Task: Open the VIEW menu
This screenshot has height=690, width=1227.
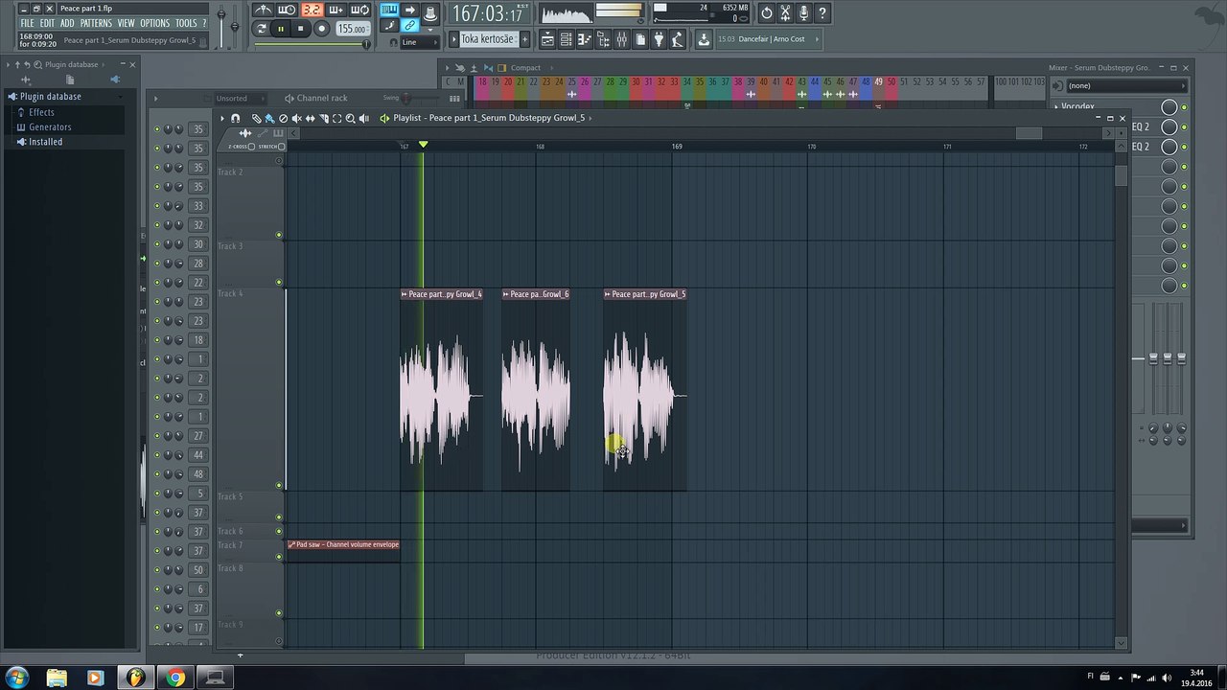Action: point(127,23)
